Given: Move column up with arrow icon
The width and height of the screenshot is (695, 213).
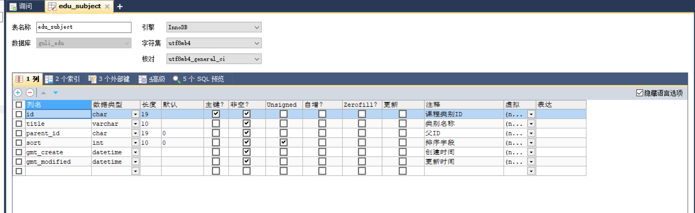Looking at the screenshot, I should tap(43, 93).
